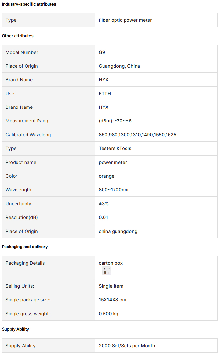
Task: Select the calibrated wavelength values list
Action: pyautogui.click(x=137, y=135)
